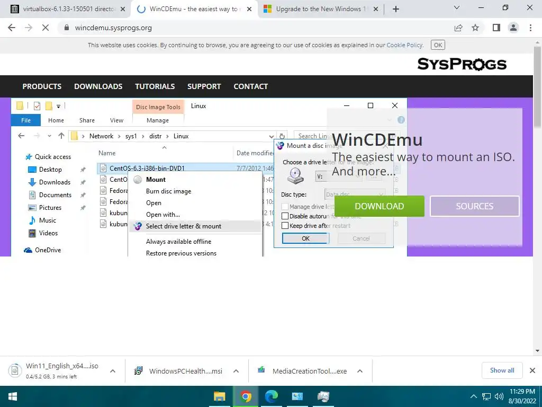Viewport: 542px width, 407px height.
Task: Click the Win11_English_x64 iso download progress item
Action: tap(55, 371)
